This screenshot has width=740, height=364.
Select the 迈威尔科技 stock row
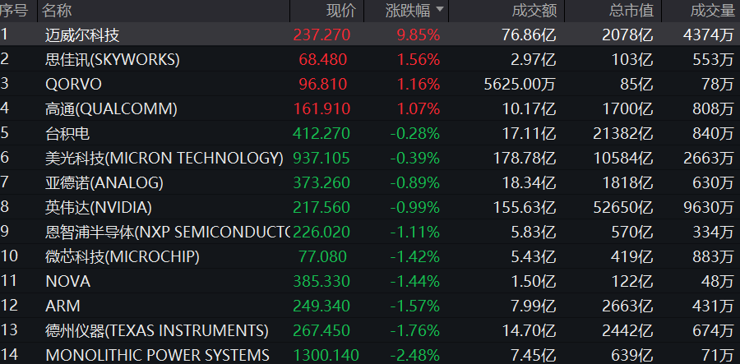pyautogui.click(x=370, y=35)
